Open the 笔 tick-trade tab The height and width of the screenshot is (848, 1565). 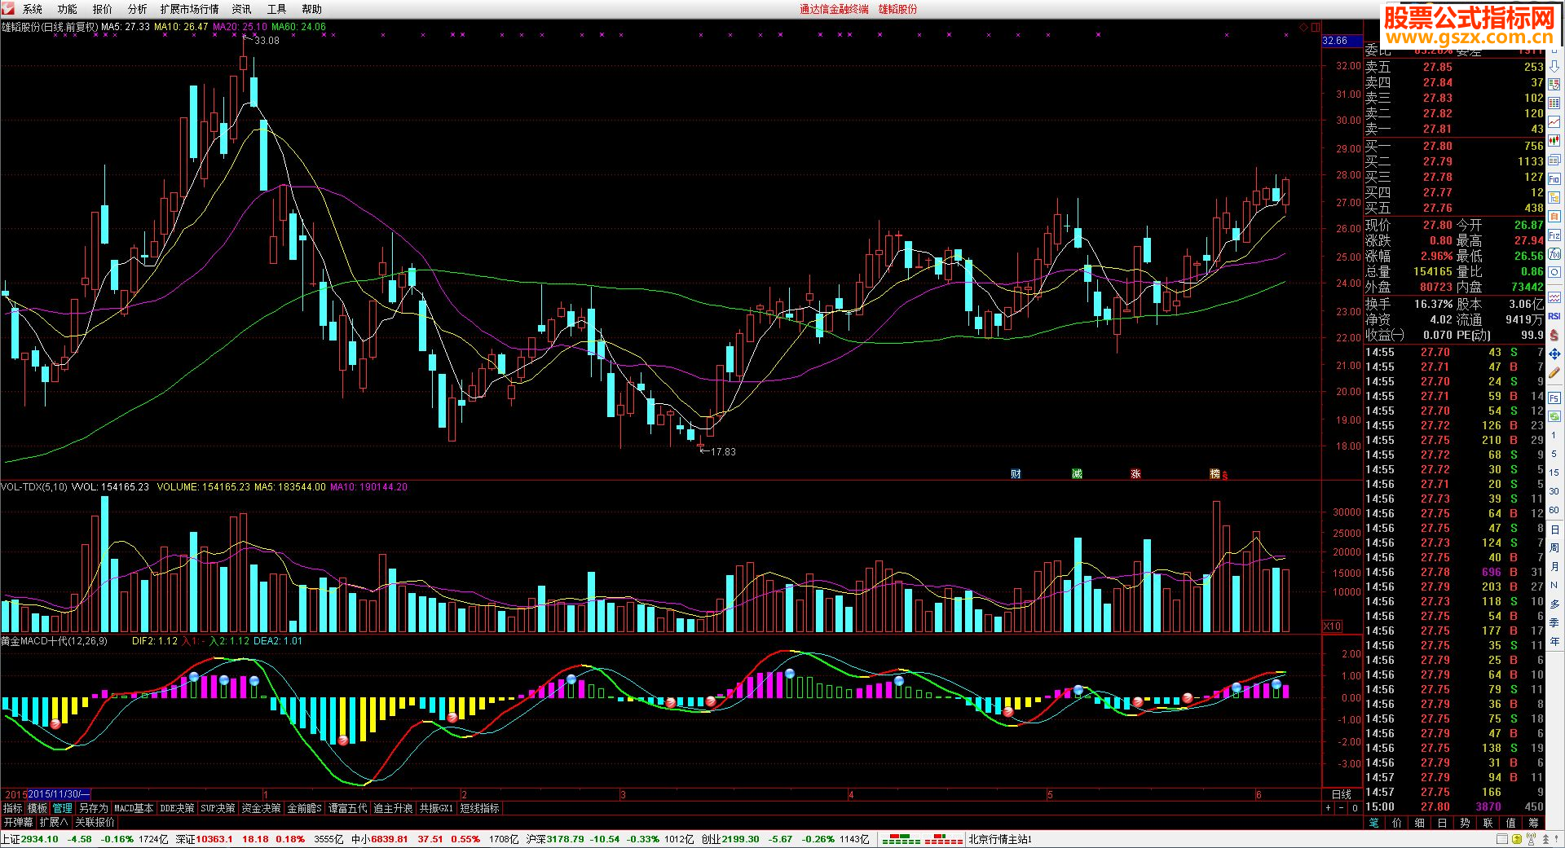click(1374, 823)
